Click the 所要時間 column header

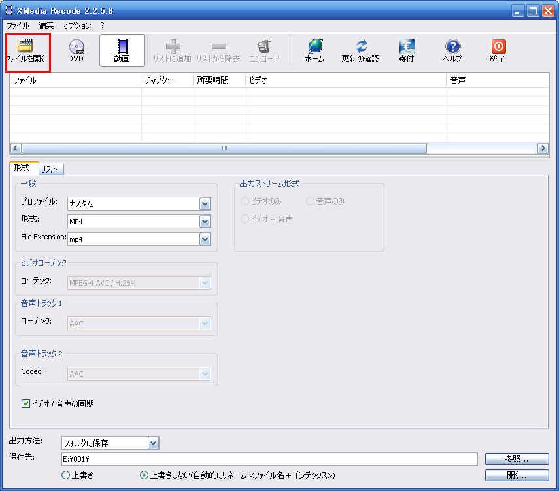pyautogui.click(x=220, y=80)
